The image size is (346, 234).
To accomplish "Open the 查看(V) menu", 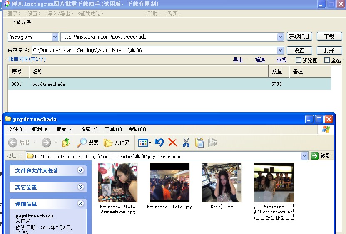I will click(65, 129).
